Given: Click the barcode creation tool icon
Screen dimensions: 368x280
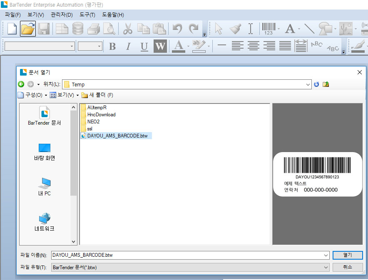Looking at the screenshot, I should click(x=269, y=29).
